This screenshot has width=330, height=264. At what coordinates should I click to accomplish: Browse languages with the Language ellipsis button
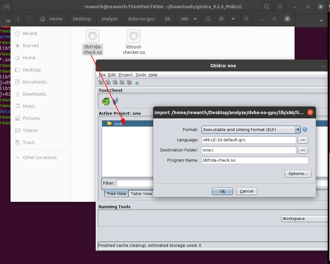[x=303, y=140]
